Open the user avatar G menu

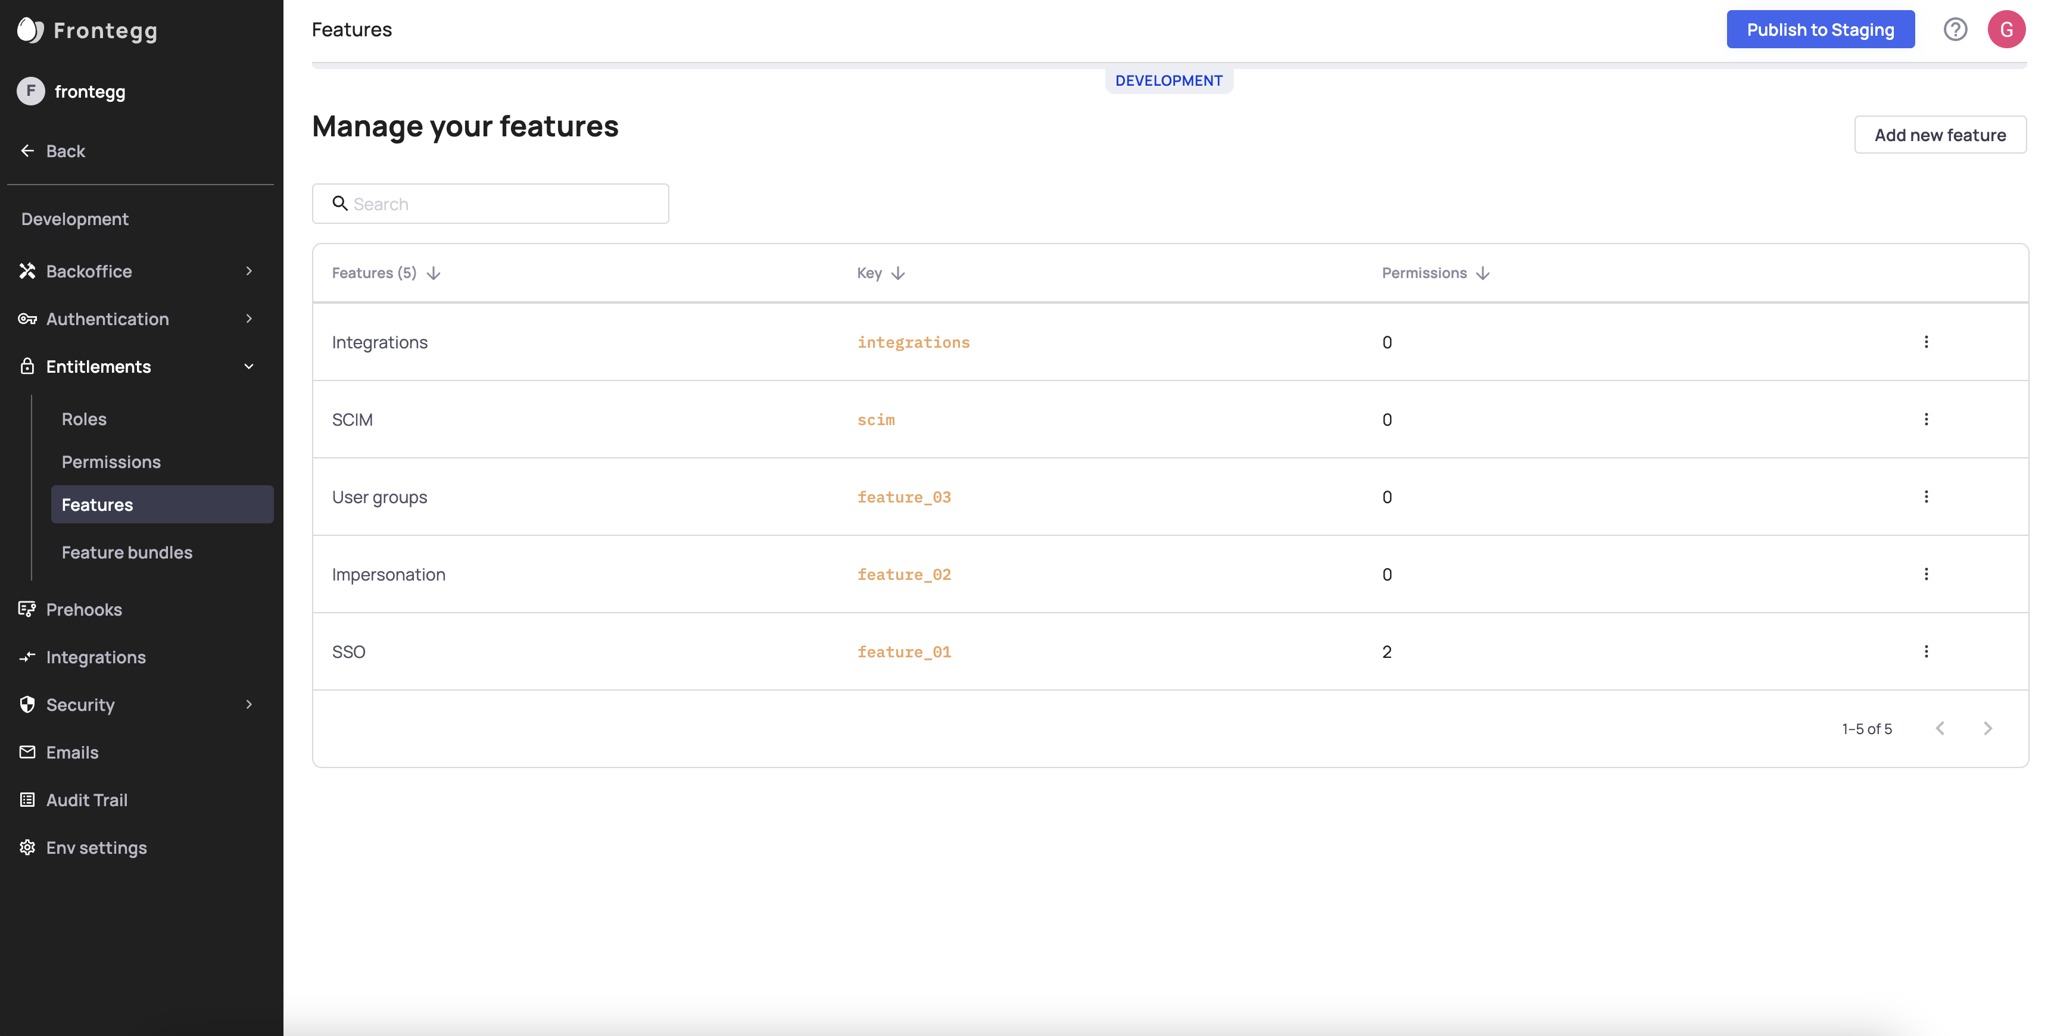[2006, 29]
